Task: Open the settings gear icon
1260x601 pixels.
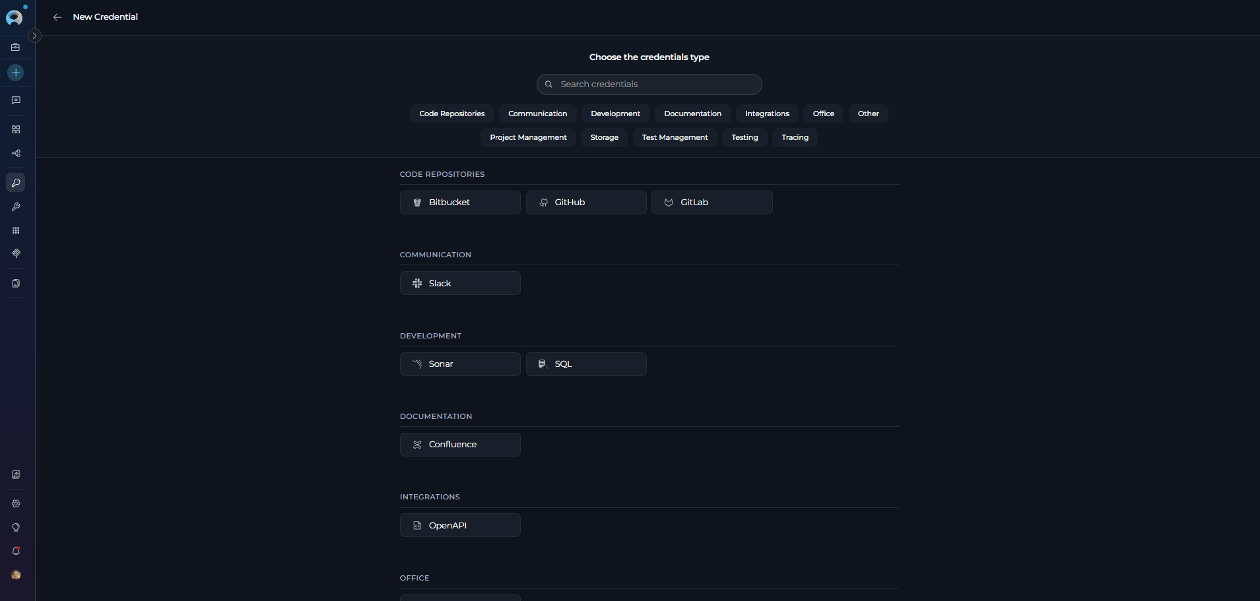Action: [16, 503]
